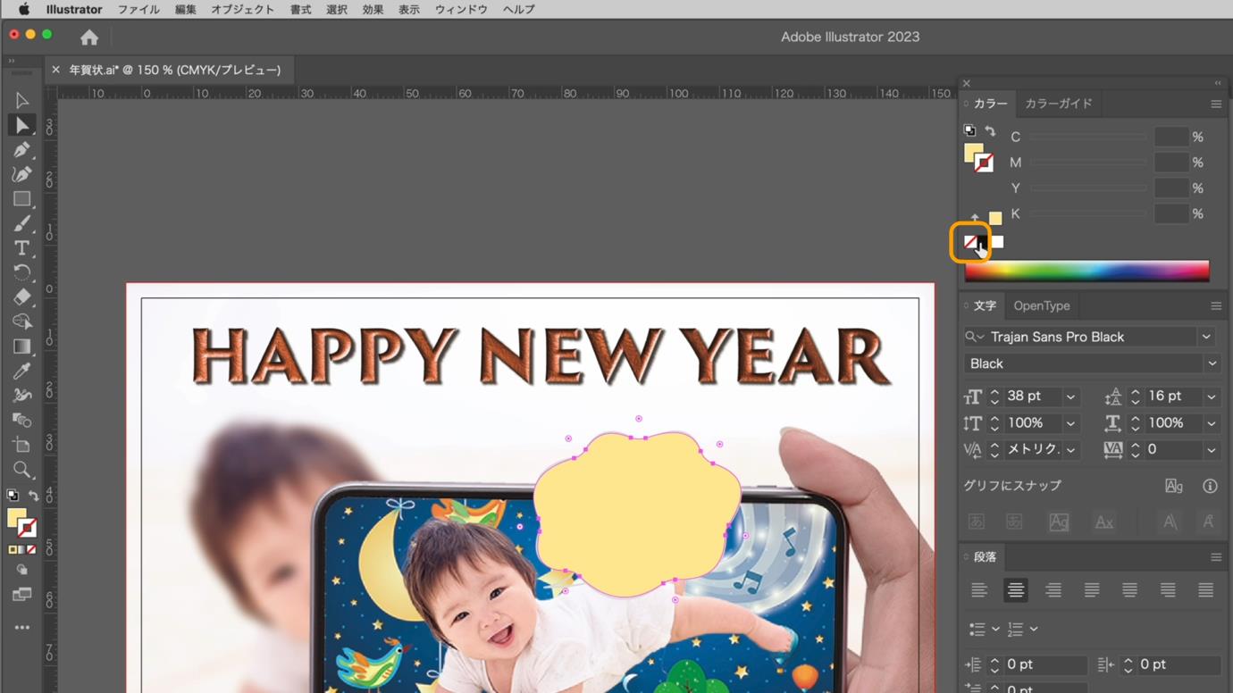This screenshot has height=693, width=1233.
Task: Click the None swatch in Color panel
Action: (971, 242)
